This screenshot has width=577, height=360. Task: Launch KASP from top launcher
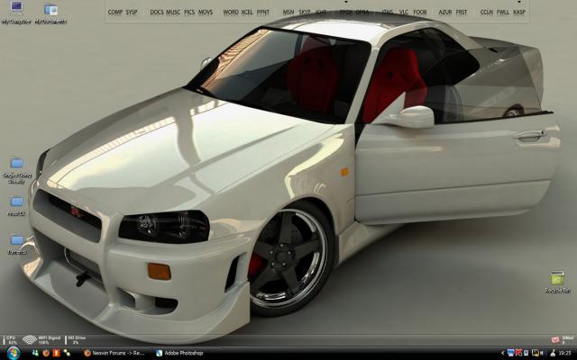pyautogui.click(x=519, y=12)
